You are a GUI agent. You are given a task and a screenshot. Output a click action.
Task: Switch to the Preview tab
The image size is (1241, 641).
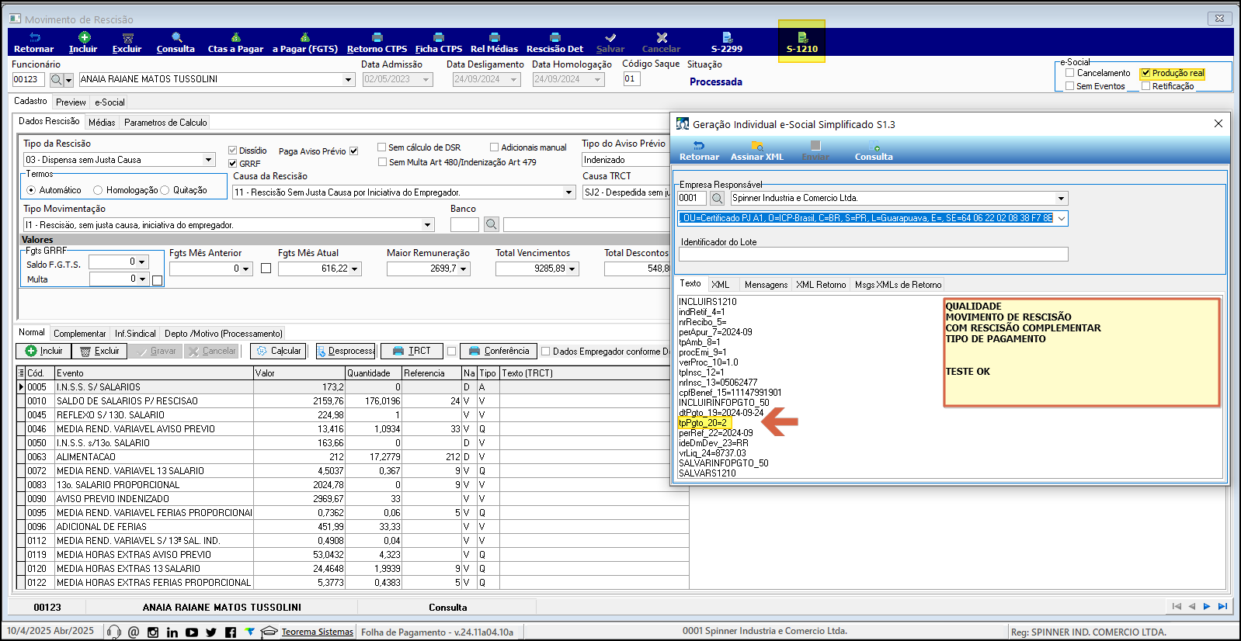point(71,102)
